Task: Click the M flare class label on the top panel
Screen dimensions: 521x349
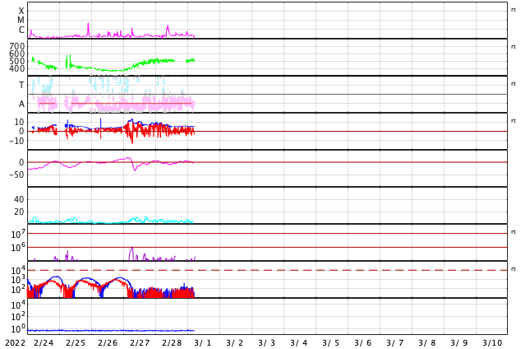Action: [21, 21]
